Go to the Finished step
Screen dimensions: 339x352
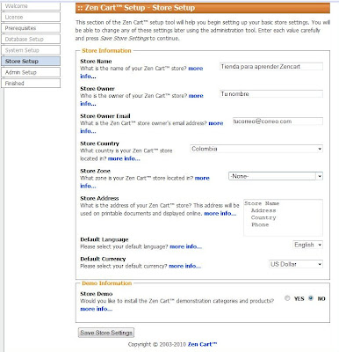point(31,84)
